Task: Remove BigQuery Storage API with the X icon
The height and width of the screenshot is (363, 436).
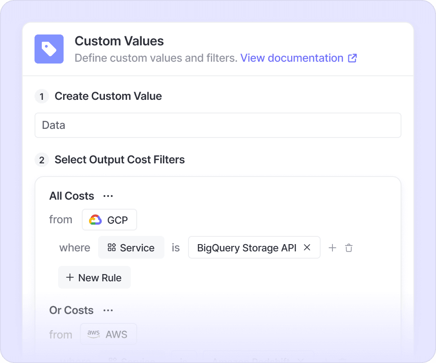Action: [307, 247]
